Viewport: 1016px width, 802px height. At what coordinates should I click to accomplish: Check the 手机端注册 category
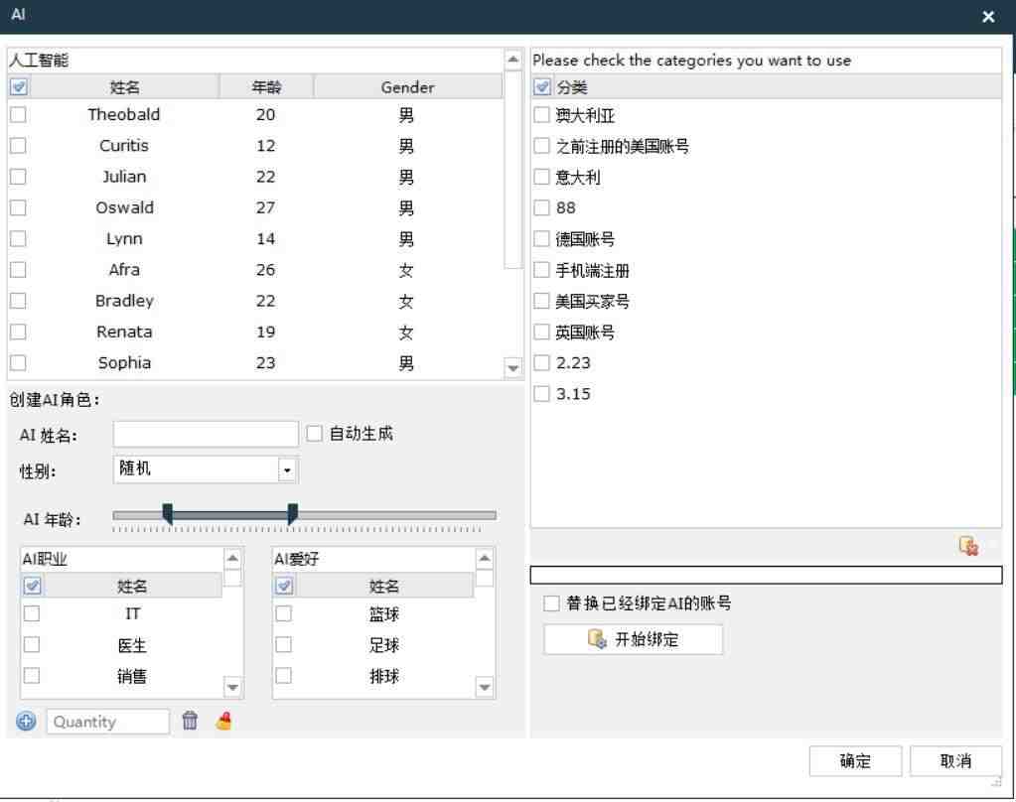(x=541, y=270)
